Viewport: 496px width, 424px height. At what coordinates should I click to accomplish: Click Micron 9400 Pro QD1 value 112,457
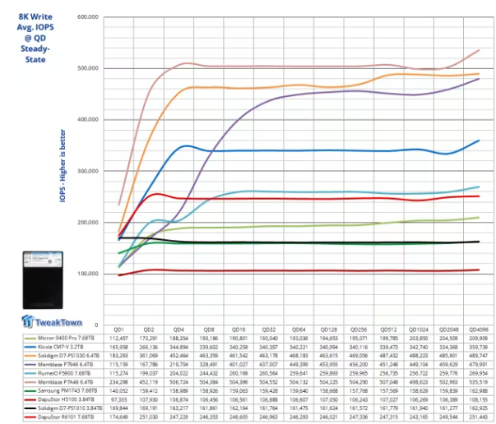[118, 338]
